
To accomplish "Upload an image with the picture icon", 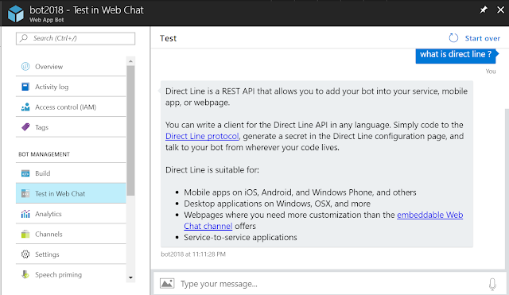I will pos(167,284).
